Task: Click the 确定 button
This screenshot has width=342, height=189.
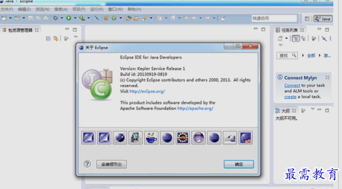Action: [x=239, y=164]
